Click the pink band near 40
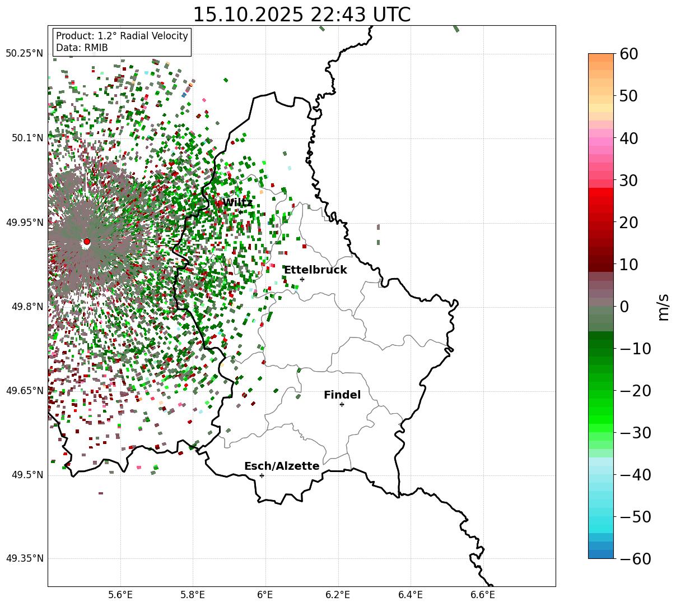 (601, 142)
